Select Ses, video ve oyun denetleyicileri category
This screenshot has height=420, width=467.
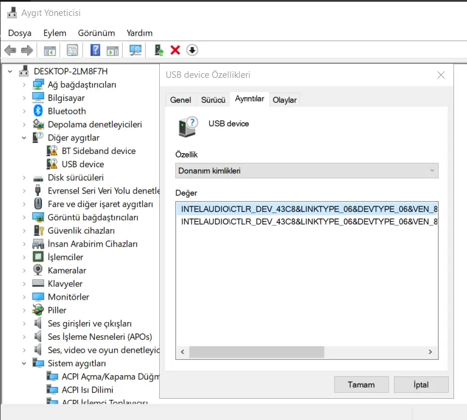click(x=103, y=350)
